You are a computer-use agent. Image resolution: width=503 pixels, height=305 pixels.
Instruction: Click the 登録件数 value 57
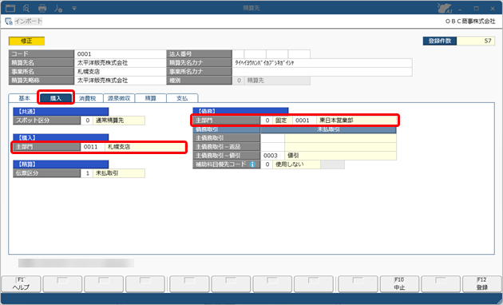click(476, 41)
